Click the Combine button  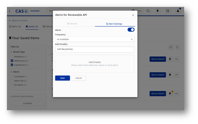(28, 103)
